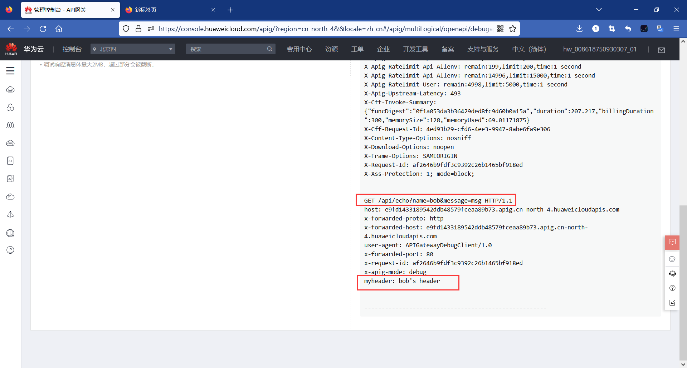Click the page vertical scrollbar thumb
Image resolution: width=687 pixels, height=368 pixels.
click(683, 282)
